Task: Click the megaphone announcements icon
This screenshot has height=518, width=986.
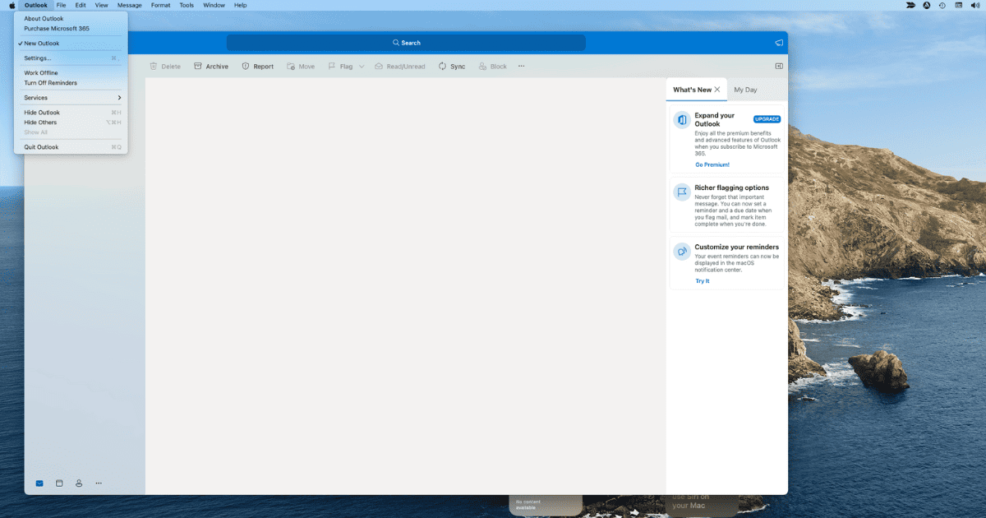Action: point(778,43)
